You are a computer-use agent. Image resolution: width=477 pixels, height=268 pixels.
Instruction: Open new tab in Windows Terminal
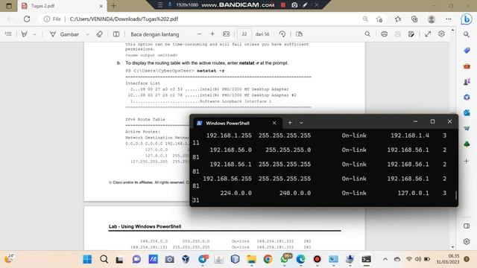coord(290,123)
